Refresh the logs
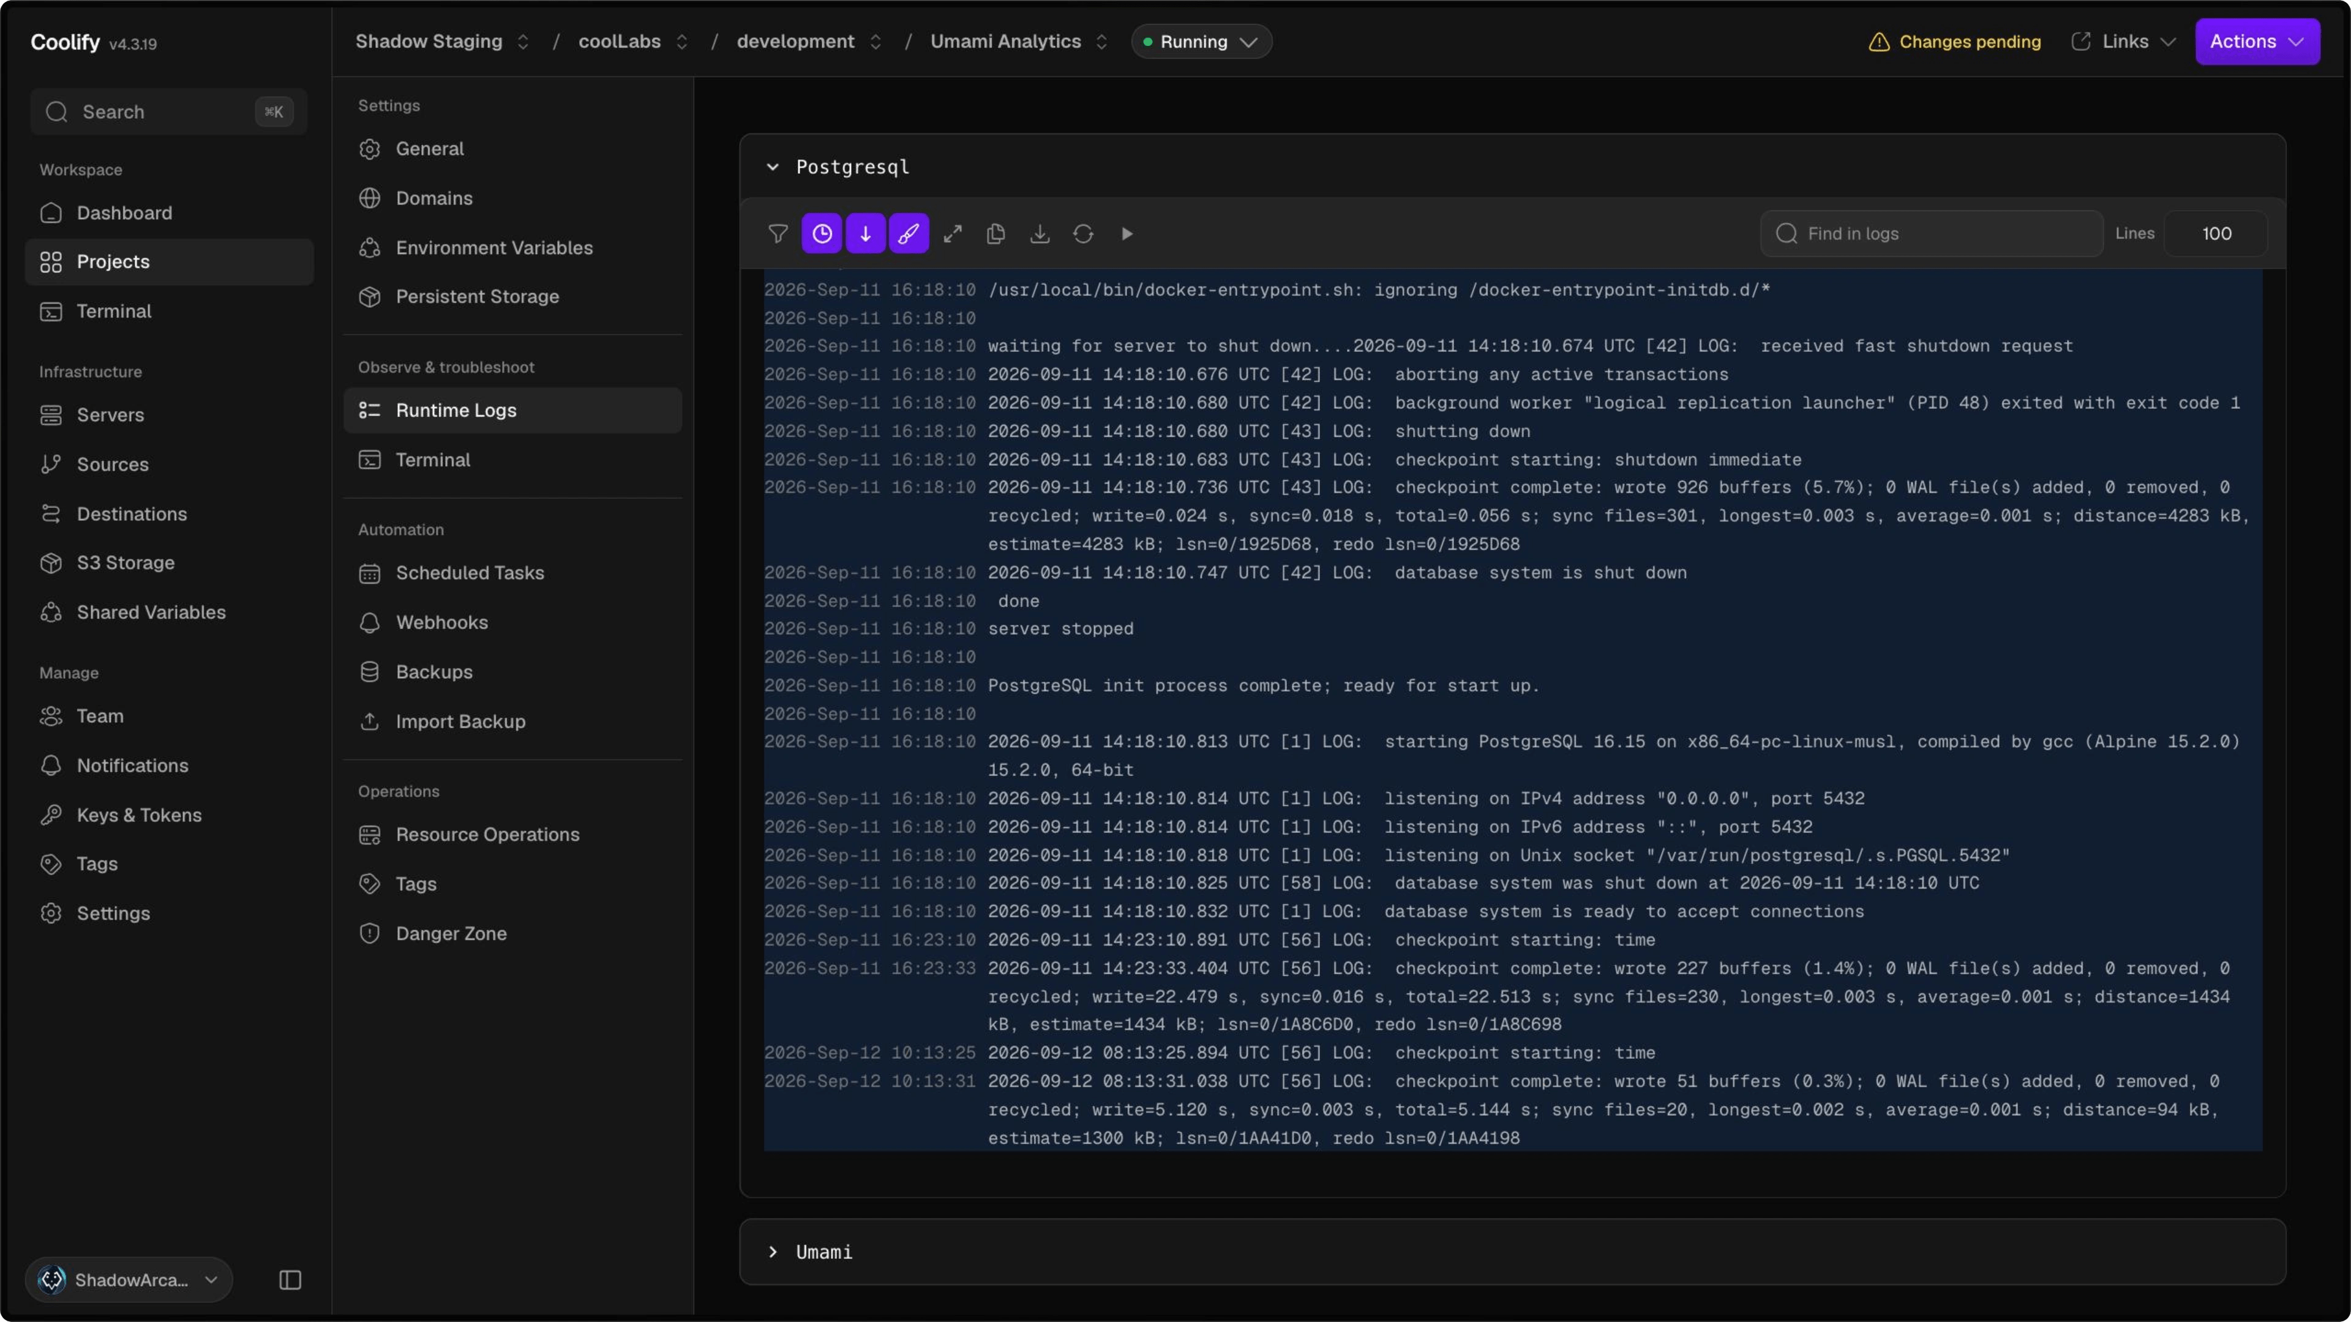Viewport: 2351px width, 1322px height. point(1083,234)
